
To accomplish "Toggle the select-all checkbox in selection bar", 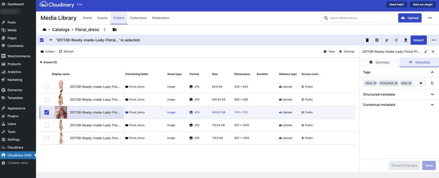I will (x=42, y=40).
